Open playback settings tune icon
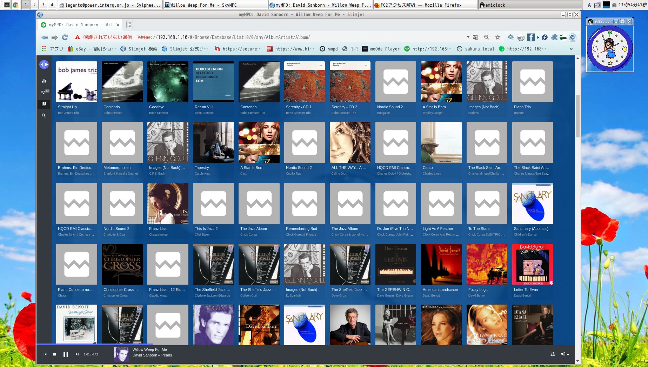The width and height of the screenshot is (648, 367). click(553, 354)
